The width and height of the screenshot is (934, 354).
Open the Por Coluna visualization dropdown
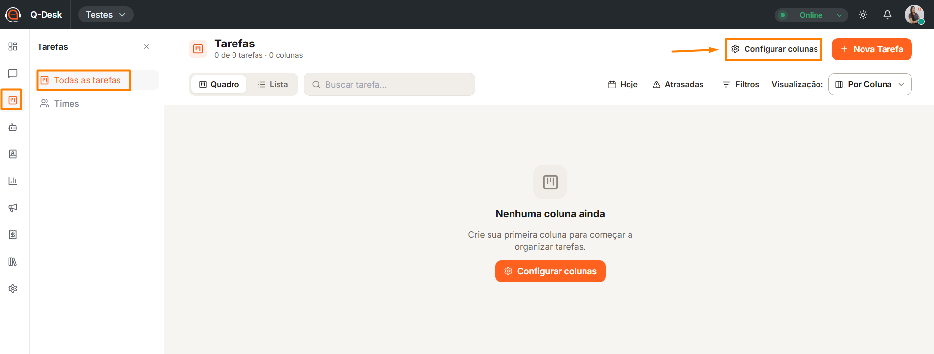pos(870,84)
